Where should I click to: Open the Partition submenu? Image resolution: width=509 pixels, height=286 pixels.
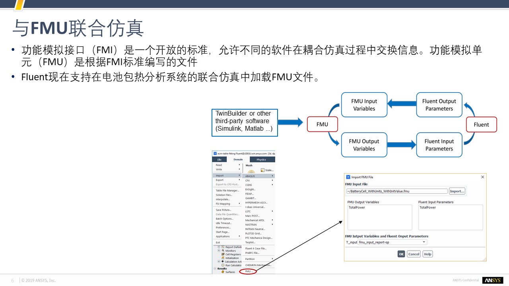click(x=259, y=259)
